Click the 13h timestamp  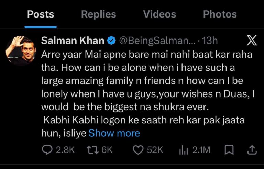click(x=210, y=41)
